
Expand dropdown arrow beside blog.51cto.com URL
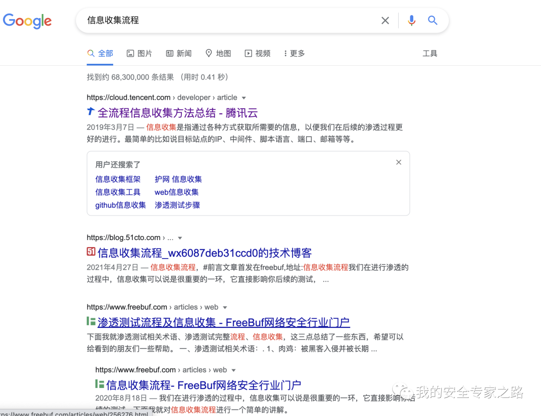[x=180, y=238]
